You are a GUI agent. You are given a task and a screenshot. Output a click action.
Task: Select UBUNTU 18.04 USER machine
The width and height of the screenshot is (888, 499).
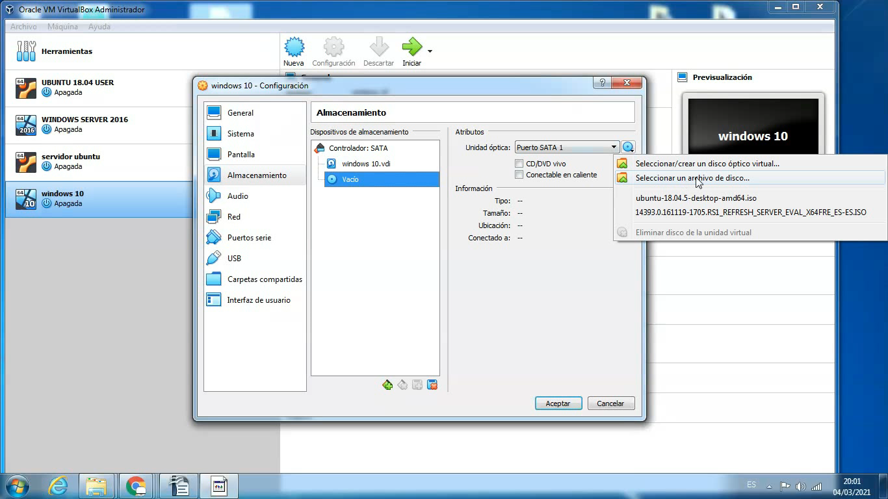click(x=142, y=88)
